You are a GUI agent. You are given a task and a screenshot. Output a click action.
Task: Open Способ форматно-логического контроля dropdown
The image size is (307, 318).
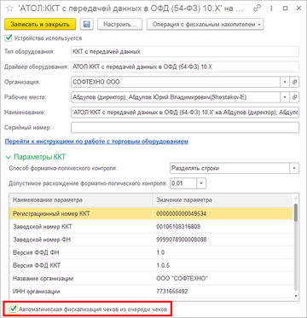click(x=294, y=168)
